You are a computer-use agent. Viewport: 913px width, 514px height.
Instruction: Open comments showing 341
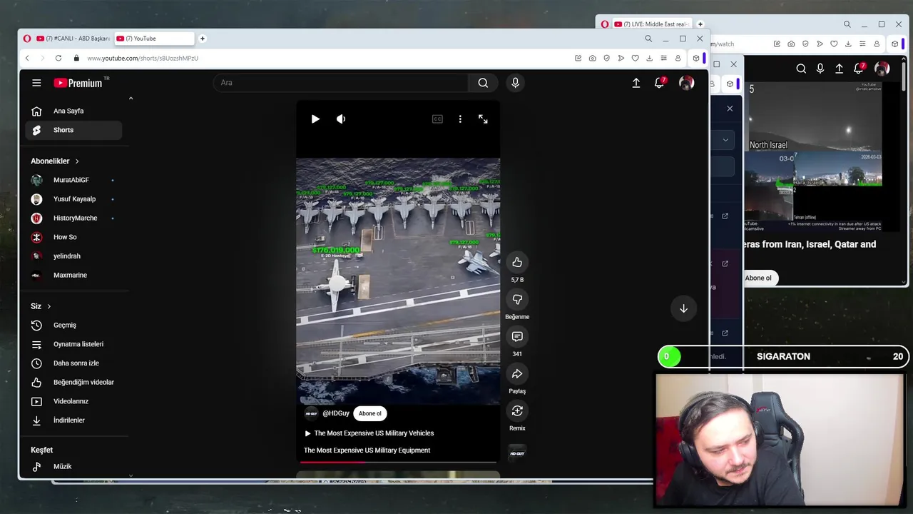[517, 336]
